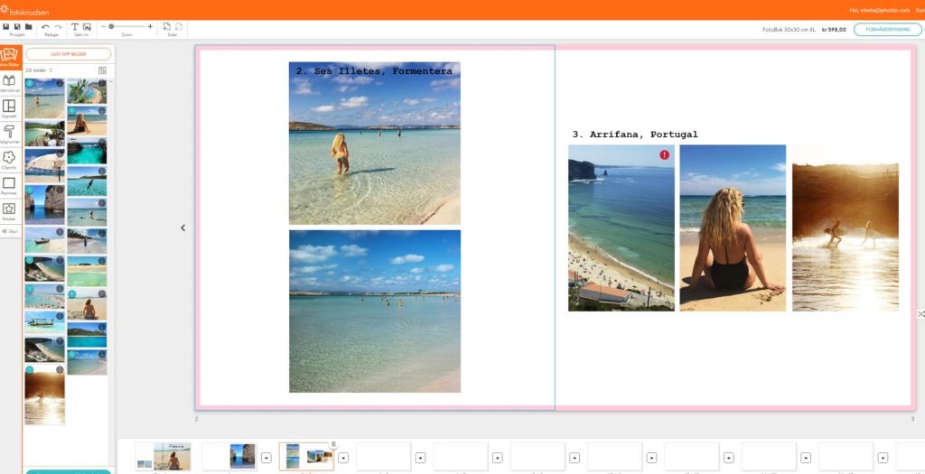Image resolution: width=925 pixels, height=474 pixels.
Task: Select the woman in black swimsuit photo
Action: pos(733,228)
